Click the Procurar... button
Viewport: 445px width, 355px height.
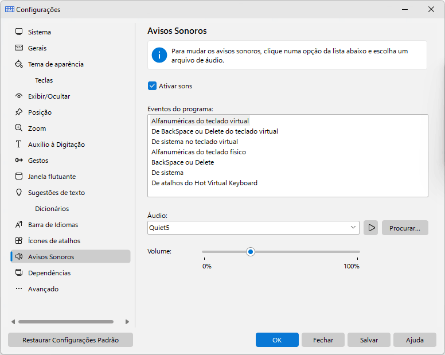pyautogui.click(x=405, y=228)
